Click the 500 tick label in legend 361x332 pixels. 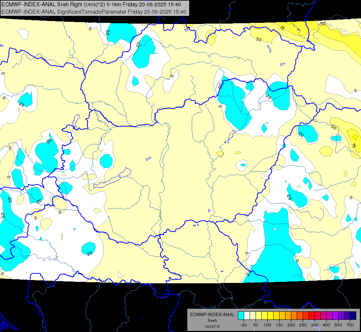point(338,325)
